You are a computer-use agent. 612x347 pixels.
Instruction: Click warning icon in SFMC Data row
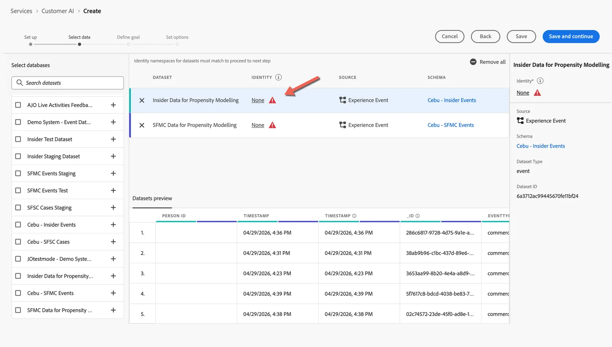pyautogui.click(x=273, y=125)
